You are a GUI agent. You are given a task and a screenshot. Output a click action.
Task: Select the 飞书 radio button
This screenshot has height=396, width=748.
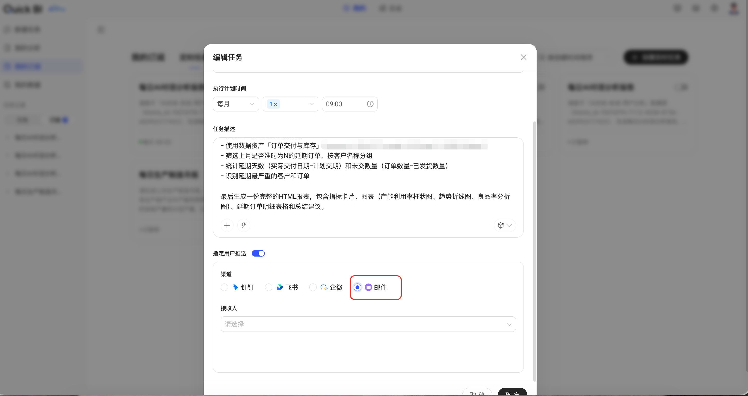pos(269,287)
